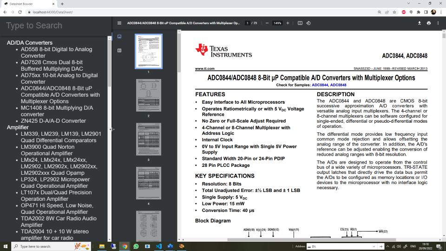446x251 pixels.
Task: Open the Chrome side panel
Action: [426, 12]
